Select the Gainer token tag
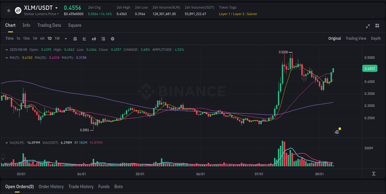The width and height of the screenshot is (386, 194). [x=252, y=14]
